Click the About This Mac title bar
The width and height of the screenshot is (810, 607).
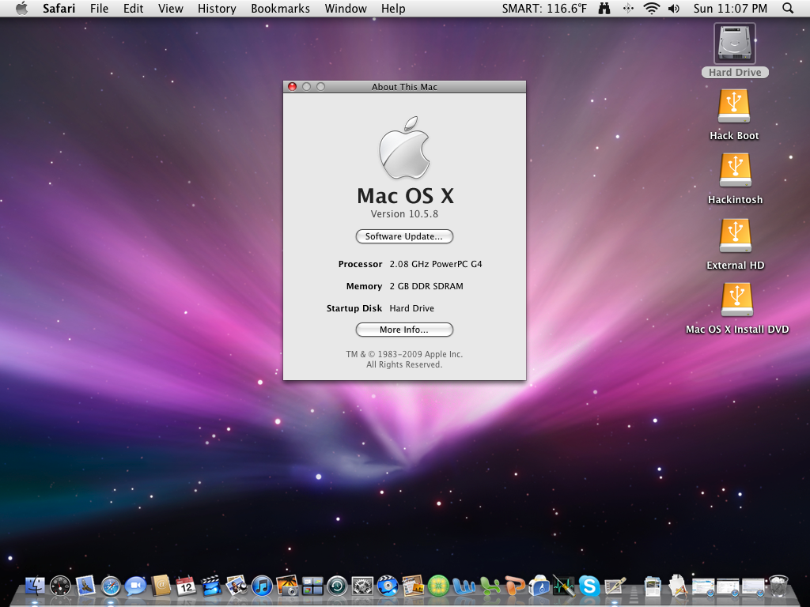coord(404,87)
